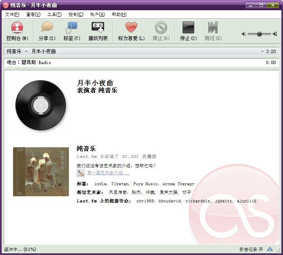Skip track with 跳过 (K) button

[x=213, y=31]
